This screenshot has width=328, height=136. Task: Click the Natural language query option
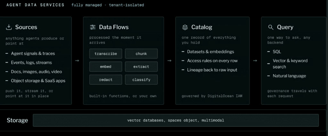click(x=289, y=76)
